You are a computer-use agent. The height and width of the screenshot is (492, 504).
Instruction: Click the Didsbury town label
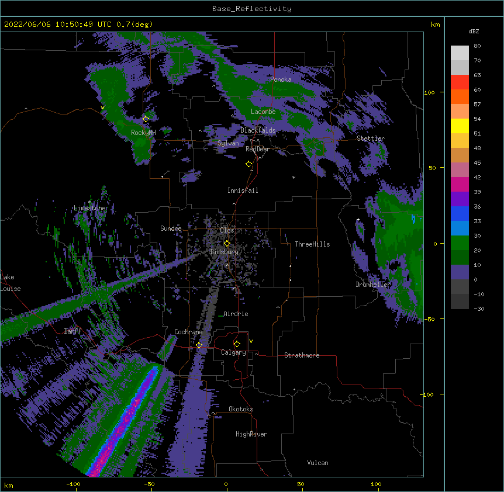click(225, 252)
